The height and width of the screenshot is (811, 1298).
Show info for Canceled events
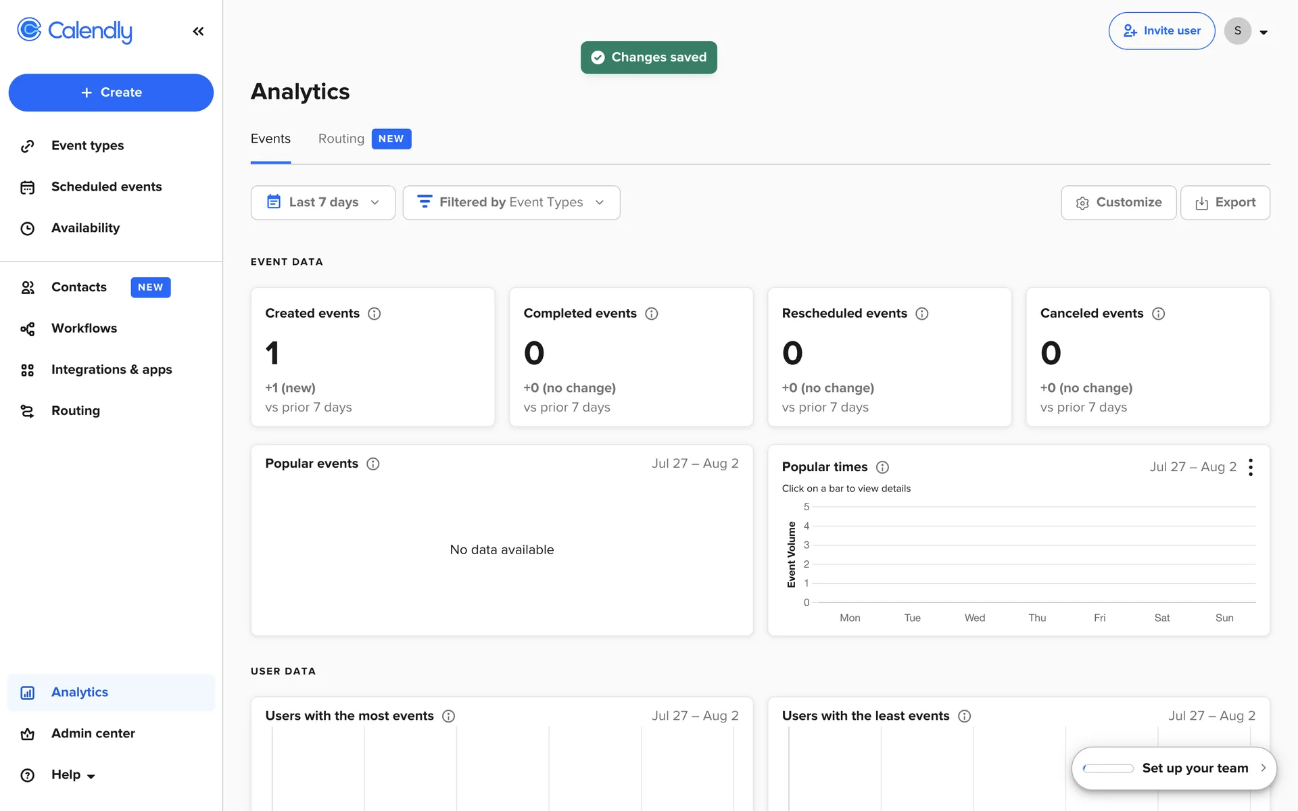1158,314
